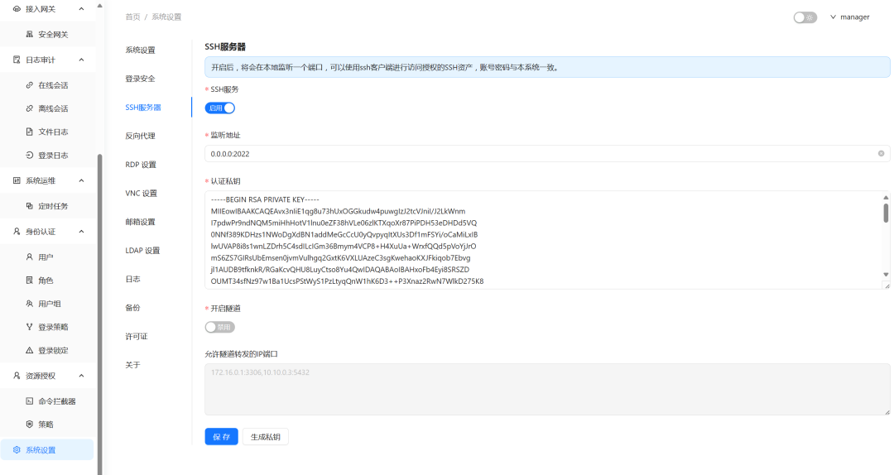The image size is (894, 475).
Task: Toggle the dark theme switch at top
Action: tap(805, 17)
